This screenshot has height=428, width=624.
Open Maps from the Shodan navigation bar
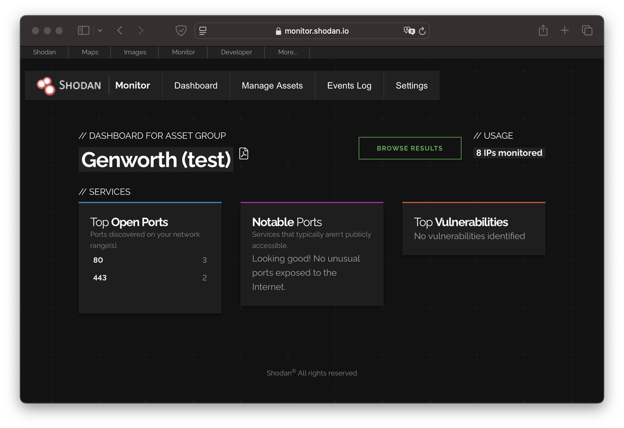tap(89, 52)
